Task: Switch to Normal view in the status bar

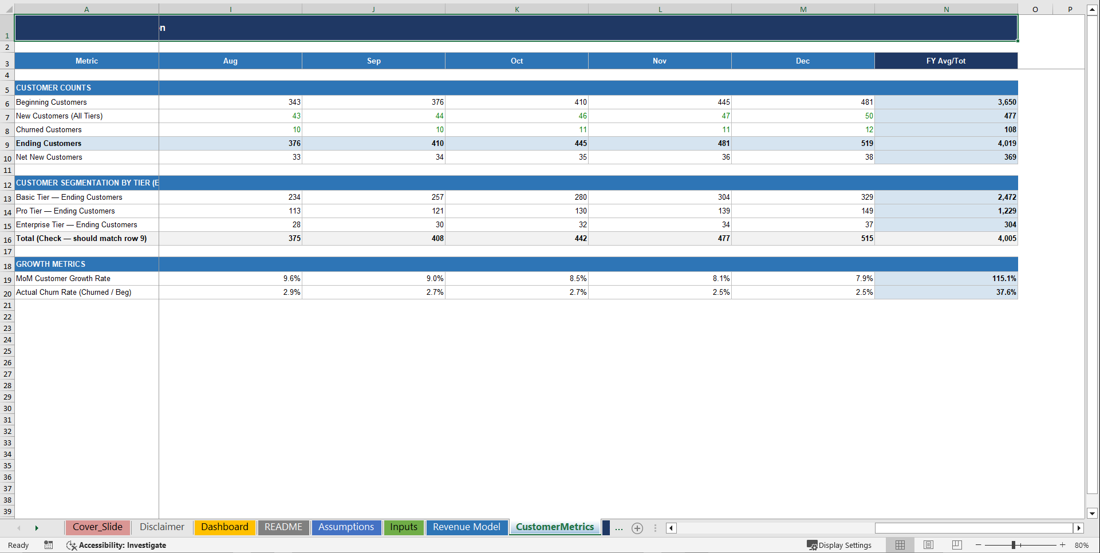Action: click(899, 545)
